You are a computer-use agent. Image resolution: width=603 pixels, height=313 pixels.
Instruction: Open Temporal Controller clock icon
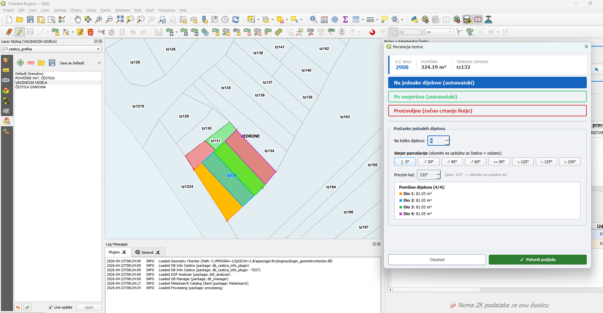click(x=225, y=20)
